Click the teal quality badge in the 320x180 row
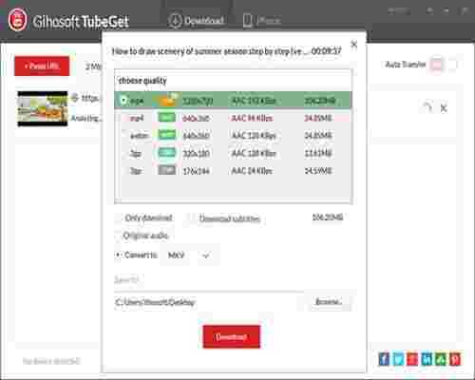The width and height of the screenshot is (475, 380). [x=167, y=153]
